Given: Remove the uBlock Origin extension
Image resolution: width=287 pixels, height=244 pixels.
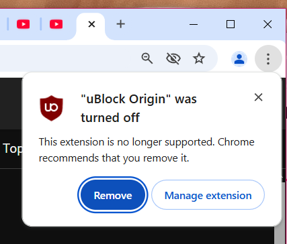Looking at the screenshot, I should pos(113,195).
